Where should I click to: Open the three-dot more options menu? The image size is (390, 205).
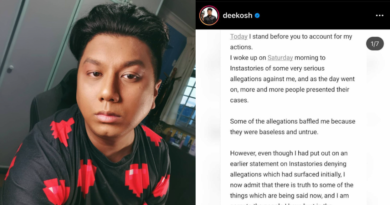(379, 16)
